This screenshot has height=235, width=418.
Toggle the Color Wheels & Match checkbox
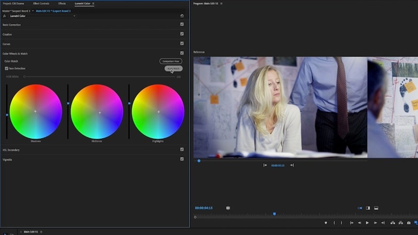click(x=182, y=53)
